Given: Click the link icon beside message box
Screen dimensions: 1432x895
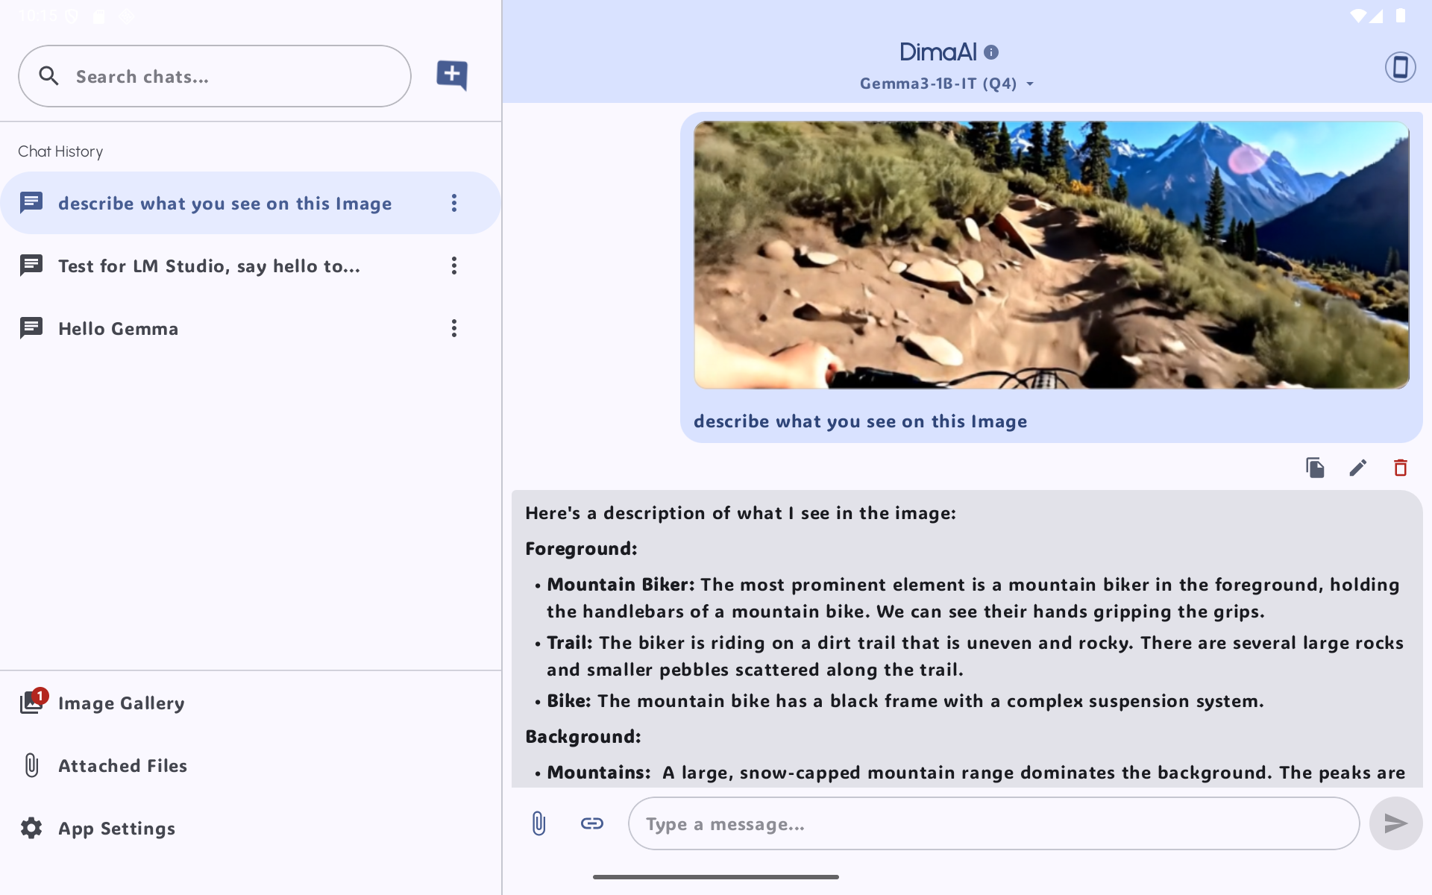Looking at the screenshot, I should tap(591, 823).
